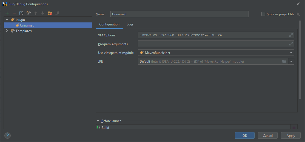The image size is (305, 142).
Task: Select the Build row in Before launch
Action: click(193, 127)
